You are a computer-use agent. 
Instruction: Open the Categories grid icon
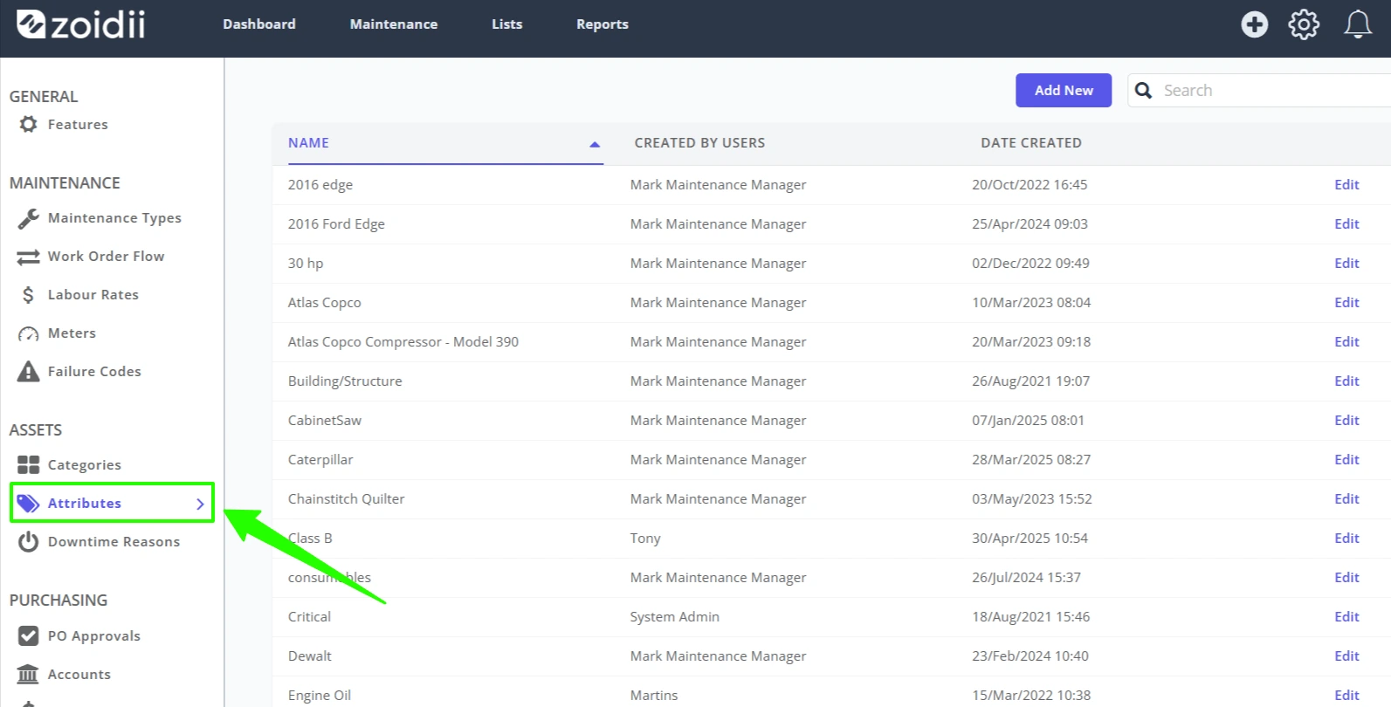coord(28,465)
